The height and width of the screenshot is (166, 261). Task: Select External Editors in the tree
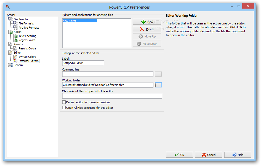(28, 61)
